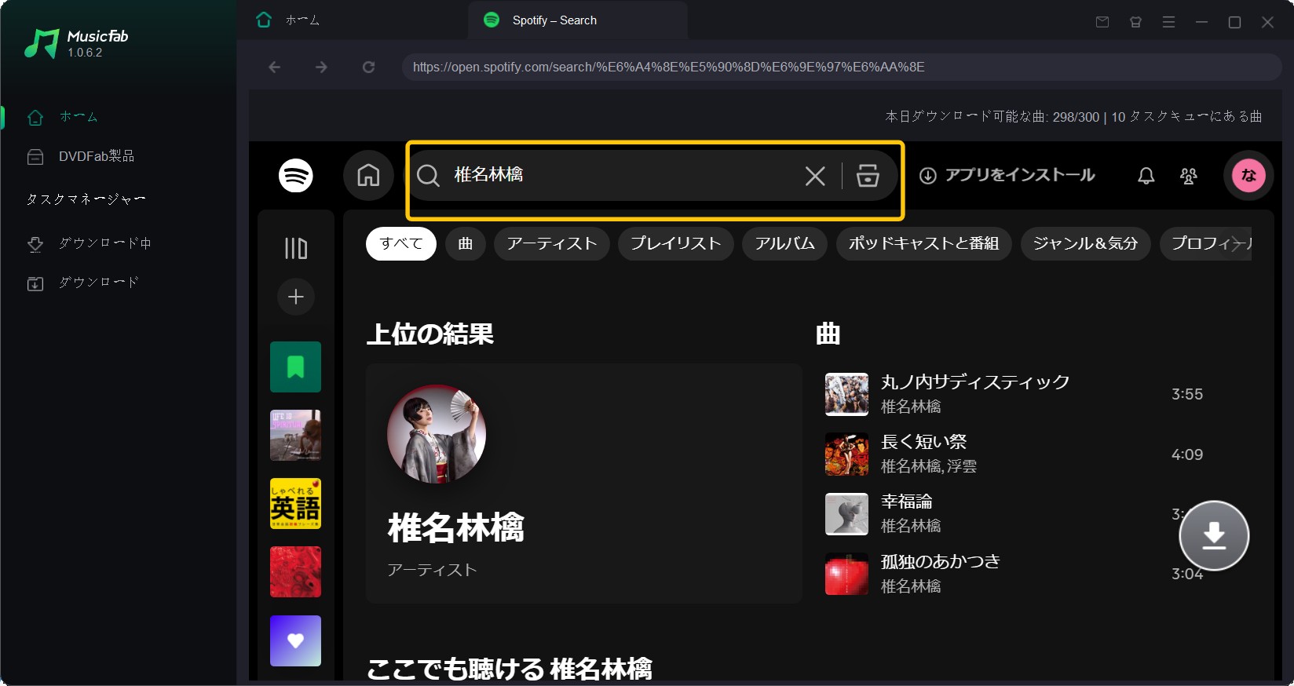Open song title 孤独のあかつき
The image size is (1294, 686).
tap(941, 562)
